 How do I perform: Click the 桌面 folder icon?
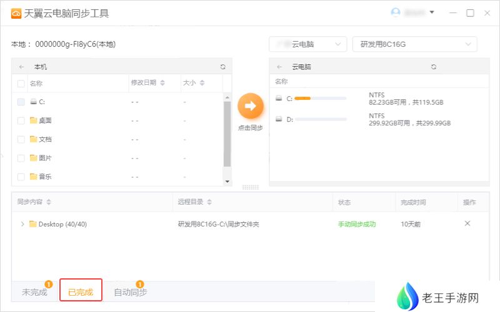pos(34,120)
